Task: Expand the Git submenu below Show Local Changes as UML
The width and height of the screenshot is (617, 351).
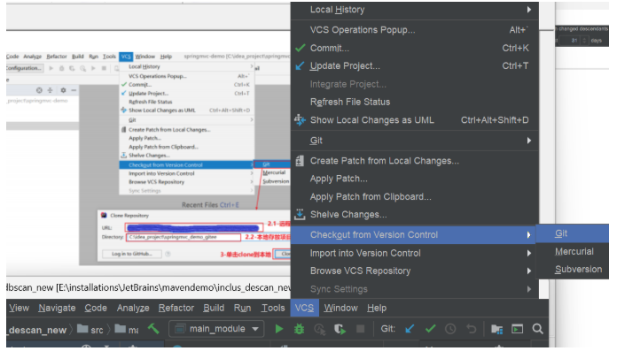Action: coord(529,141)
